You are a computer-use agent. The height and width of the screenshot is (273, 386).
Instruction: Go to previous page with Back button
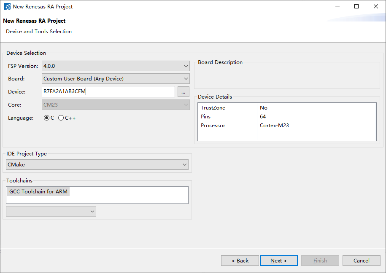(x=240, y=260)
